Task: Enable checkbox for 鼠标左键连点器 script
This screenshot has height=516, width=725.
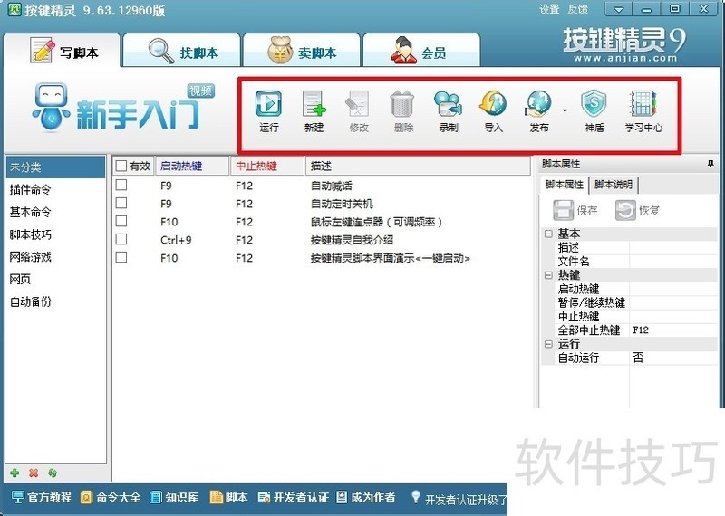Action: (121, 221)
